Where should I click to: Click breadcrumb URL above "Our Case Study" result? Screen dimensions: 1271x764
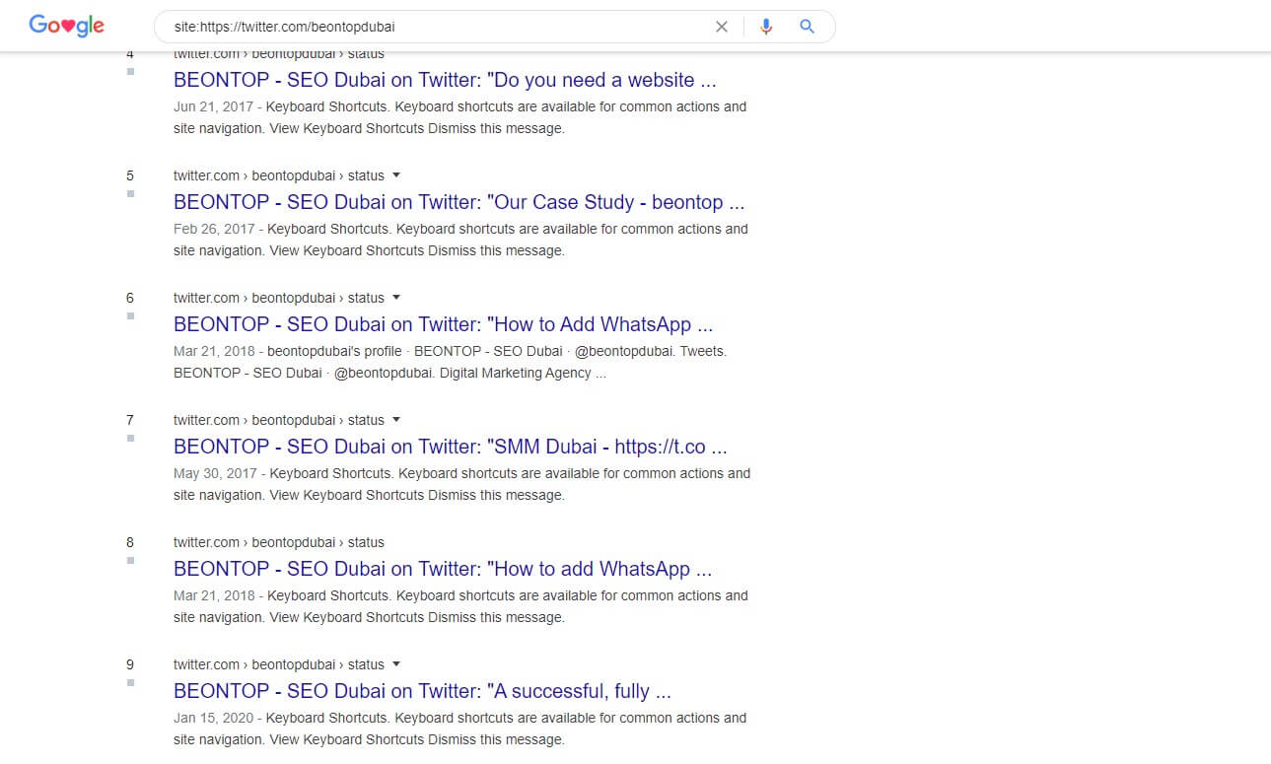coord(279,175)
